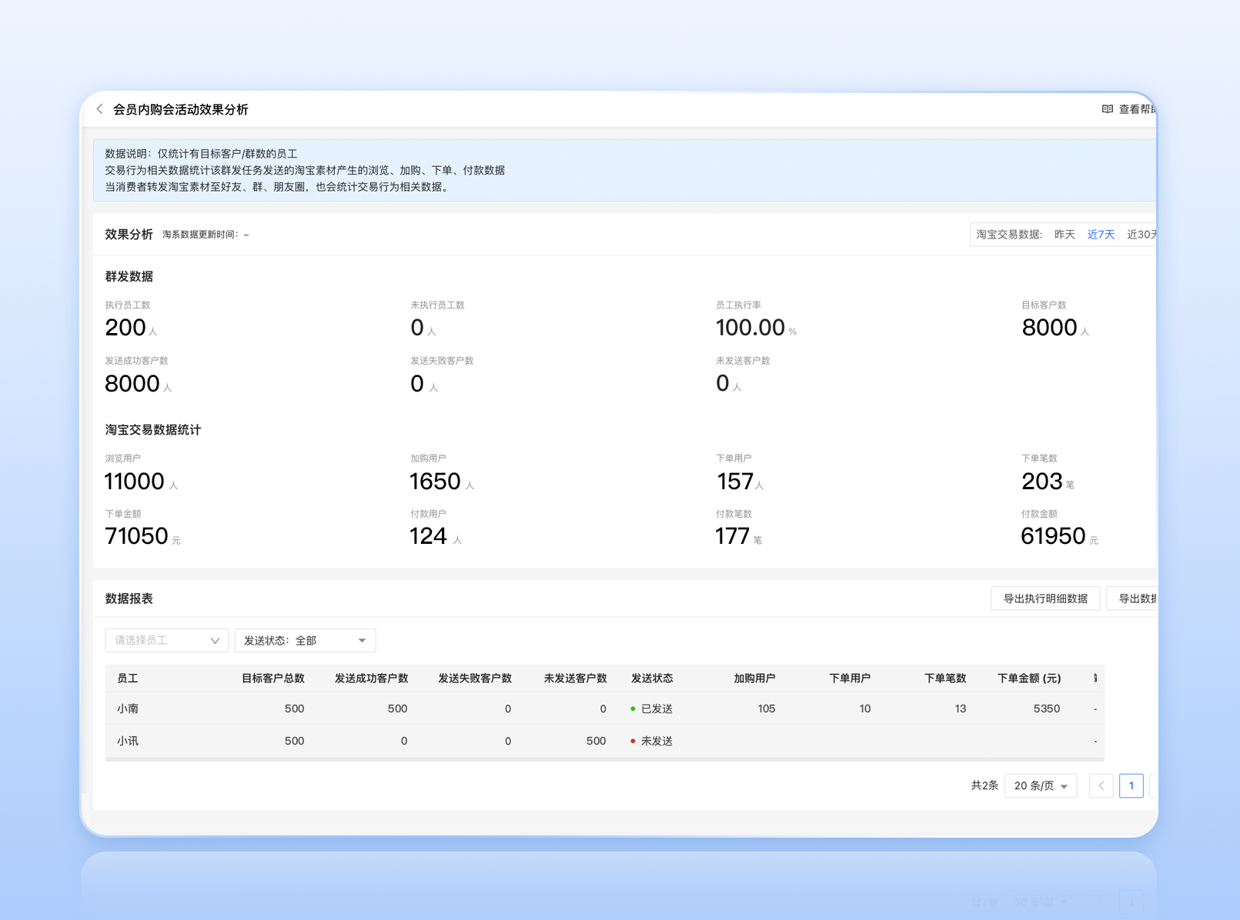
Task: Click 导出执行明细数据 button
Action: tap(1045, 598)
